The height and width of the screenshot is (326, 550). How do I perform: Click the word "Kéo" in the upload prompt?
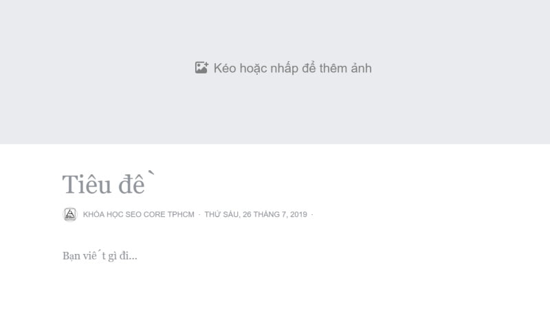224,68
